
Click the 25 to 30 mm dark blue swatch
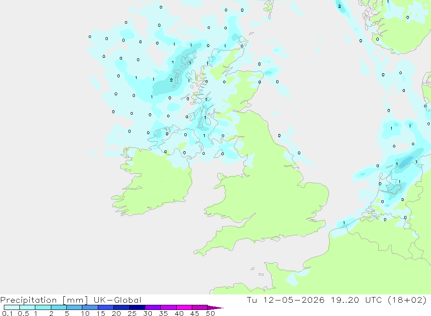point(137,307)
